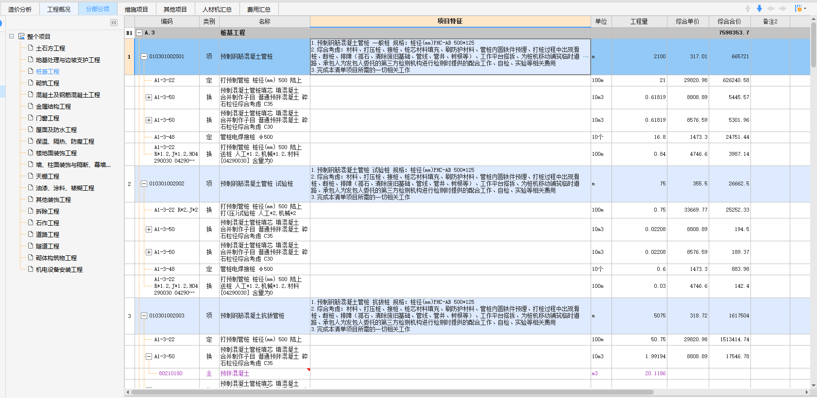817x398 pixels.
Task: Click the 整个项目 project icon
Action: coord(21,36)
